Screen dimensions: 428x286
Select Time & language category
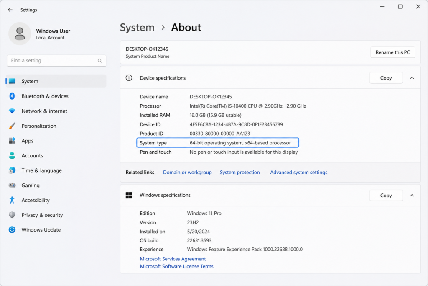click(x=56, y=170)
